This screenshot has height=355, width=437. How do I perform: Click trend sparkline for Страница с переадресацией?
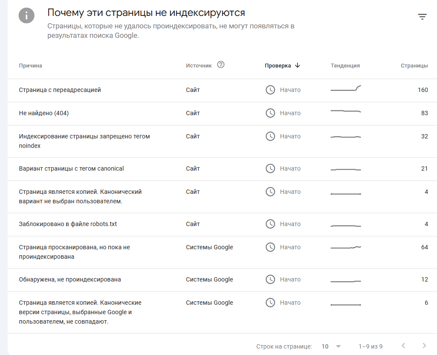point(346,89)
